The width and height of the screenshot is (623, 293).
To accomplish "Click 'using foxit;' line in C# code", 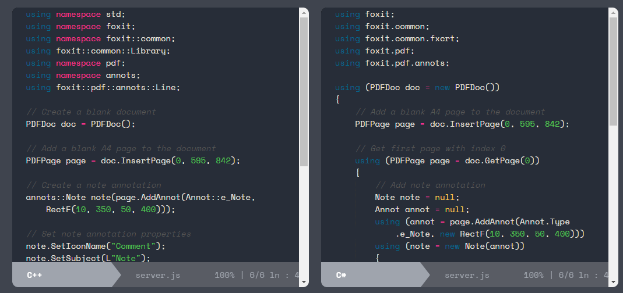I will tap(365, 15).
